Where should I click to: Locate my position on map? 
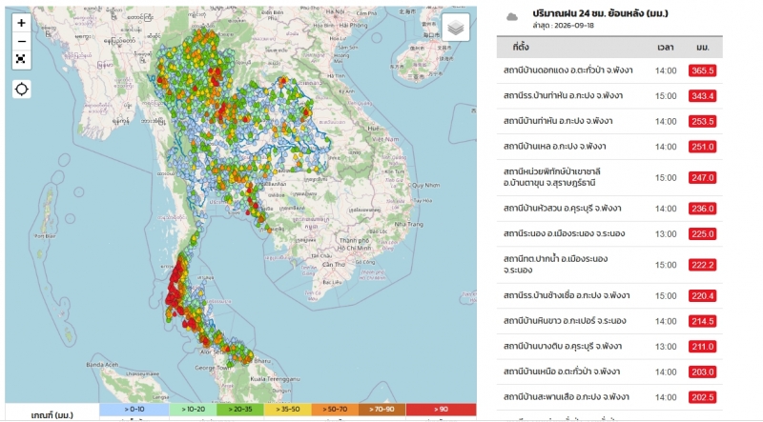(21, 89)
